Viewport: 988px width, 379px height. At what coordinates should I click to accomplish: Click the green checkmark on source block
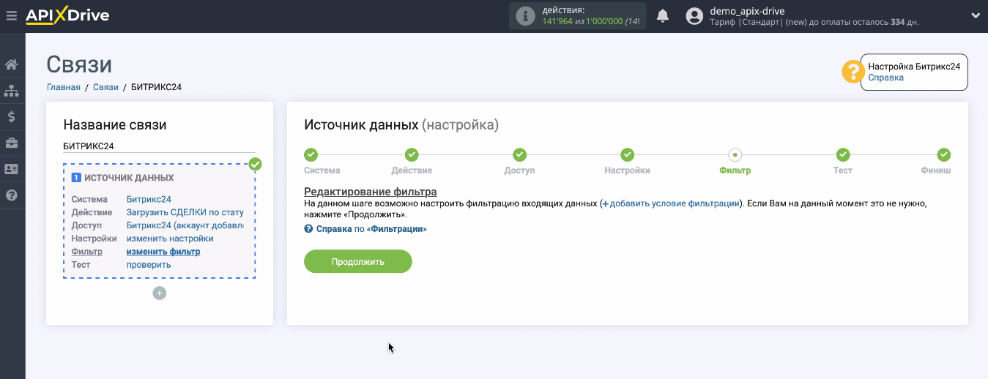click(x=255, y=164)
